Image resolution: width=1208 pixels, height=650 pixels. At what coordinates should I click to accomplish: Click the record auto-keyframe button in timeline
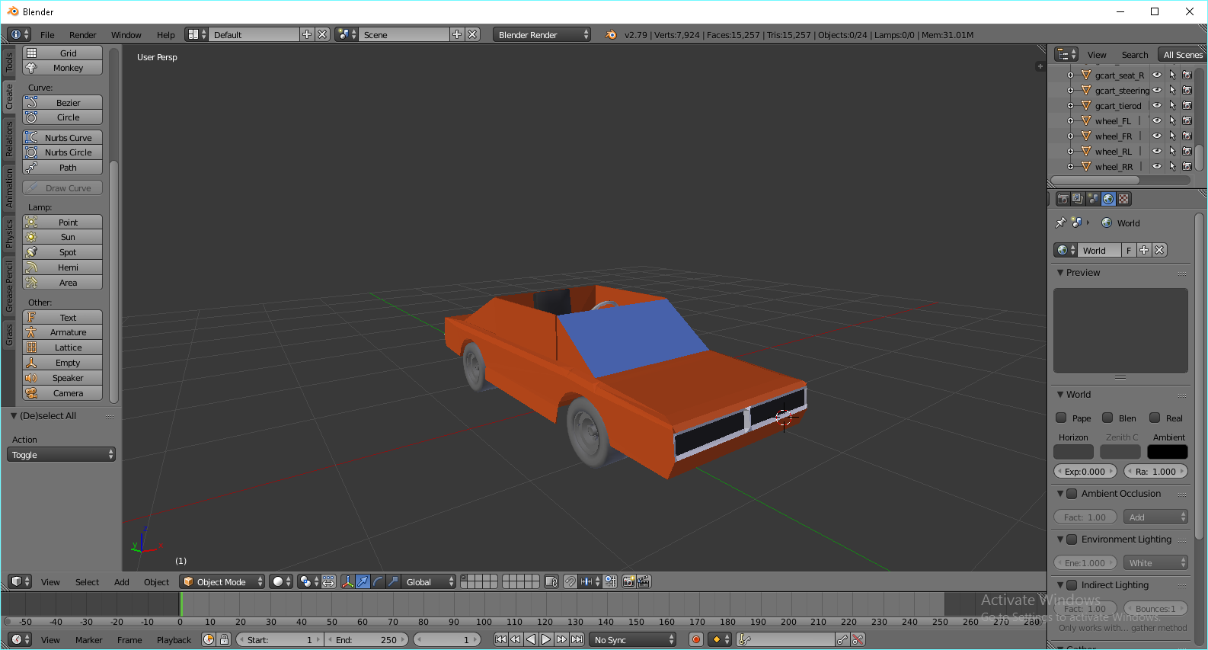[695, 639]
